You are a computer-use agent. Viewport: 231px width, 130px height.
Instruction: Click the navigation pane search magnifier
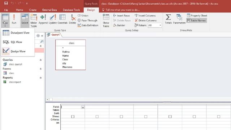[42, 42]
